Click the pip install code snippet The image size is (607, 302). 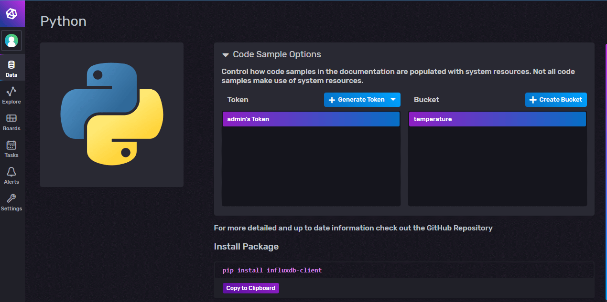272,271
